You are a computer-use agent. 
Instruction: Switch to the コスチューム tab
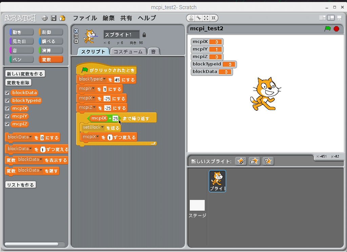(128, 51)
